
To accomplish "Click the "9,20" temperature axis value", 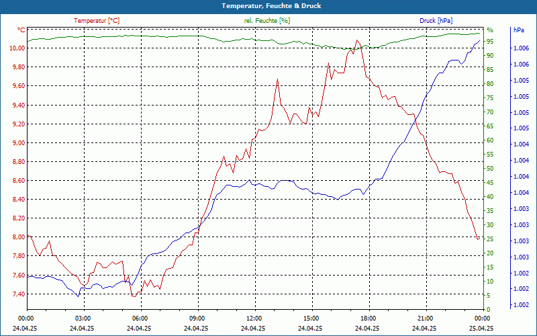I will (19, 124).
